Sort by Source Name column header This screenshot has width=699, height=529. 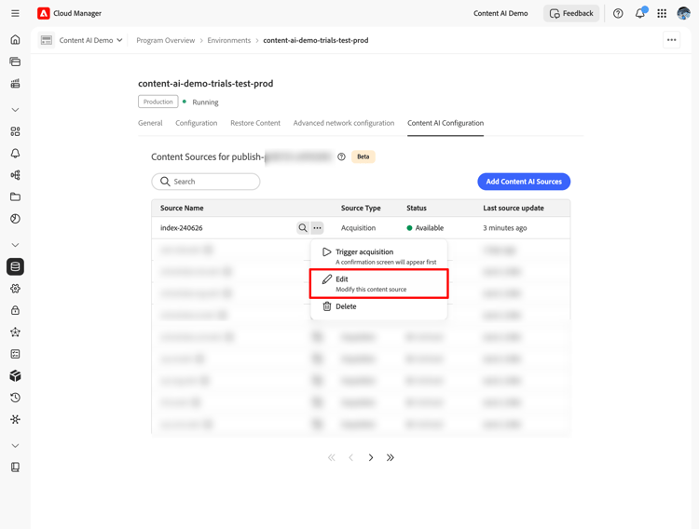click(182, 208)
